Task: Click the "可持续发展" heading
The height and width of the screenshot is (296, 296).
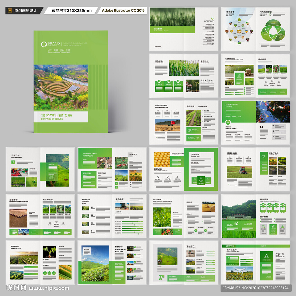Action: coord(230,59)
